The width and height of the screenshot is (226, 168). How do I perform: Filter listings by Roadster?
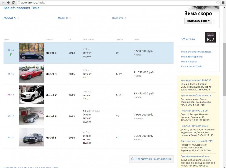pyautogui.click(x=118, y=18)
